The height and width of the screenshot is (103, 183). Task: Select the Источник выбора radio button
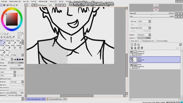pyautogui.click(x=156, y=41)
